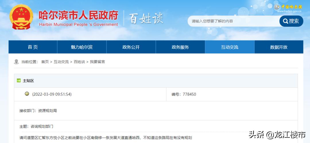Click the post number 编号：778450
The height and width of the screenshot is (143, 310).
(184, 94)
